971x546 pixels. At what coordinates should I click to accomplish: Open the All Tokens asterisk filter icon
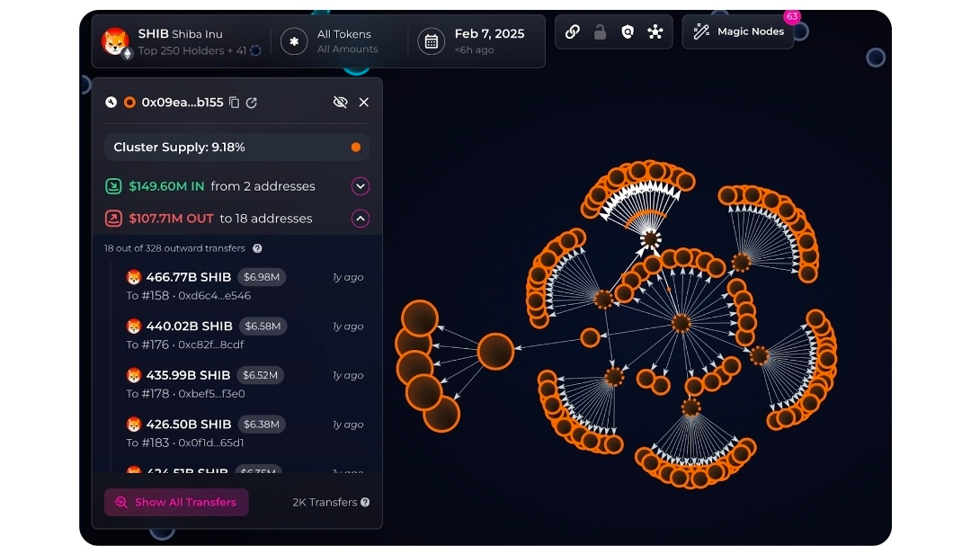pos(294,41)
